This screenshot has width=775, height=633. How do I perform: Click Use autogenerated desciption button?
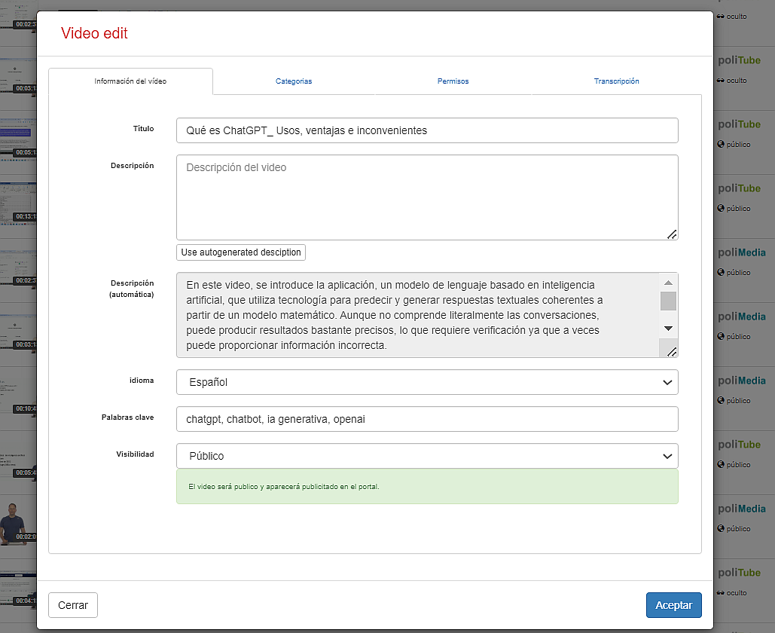pos(241,252)
